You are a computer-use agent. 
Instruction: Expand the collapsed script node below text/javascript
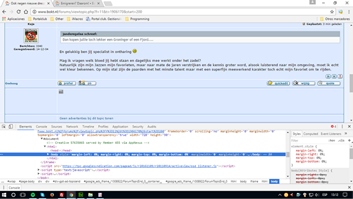pyautogui.click(x=38, y=174)
